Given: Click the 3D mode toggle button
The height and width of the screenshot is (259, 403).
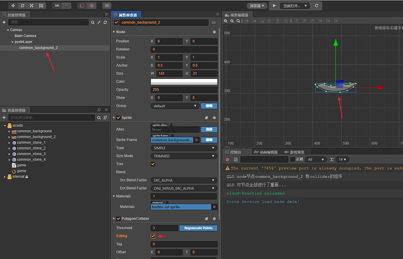Looking at the screenshot, I should [107, 5].
